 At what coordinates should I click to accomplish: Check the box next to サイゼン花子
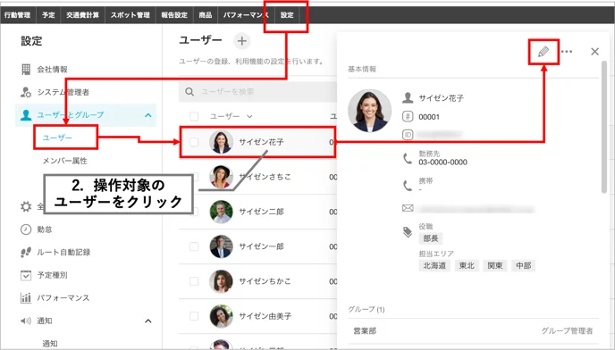click(x=194, y=142)
